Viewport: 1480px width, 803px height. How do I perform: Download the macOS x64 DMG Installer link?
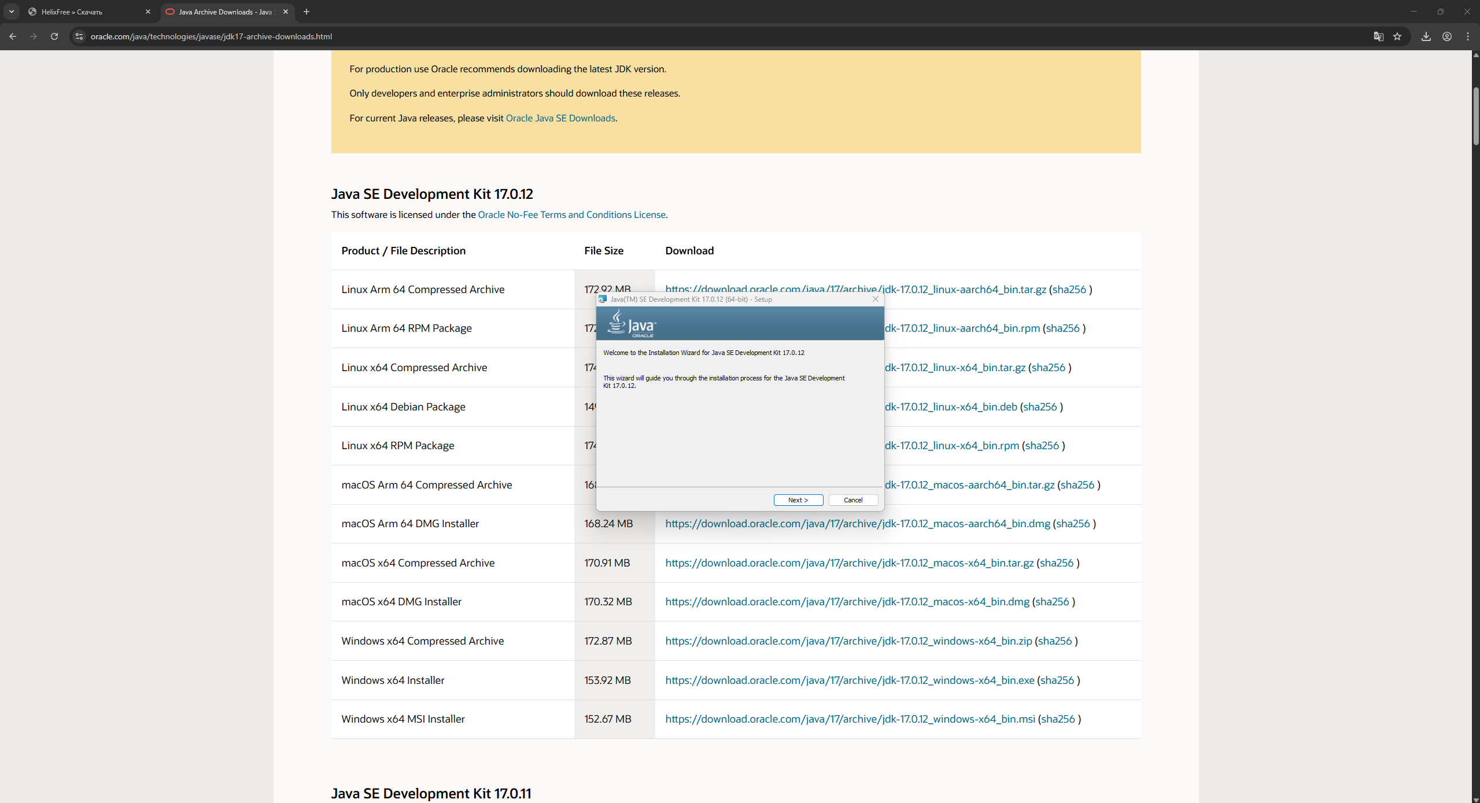coord(847,602)
